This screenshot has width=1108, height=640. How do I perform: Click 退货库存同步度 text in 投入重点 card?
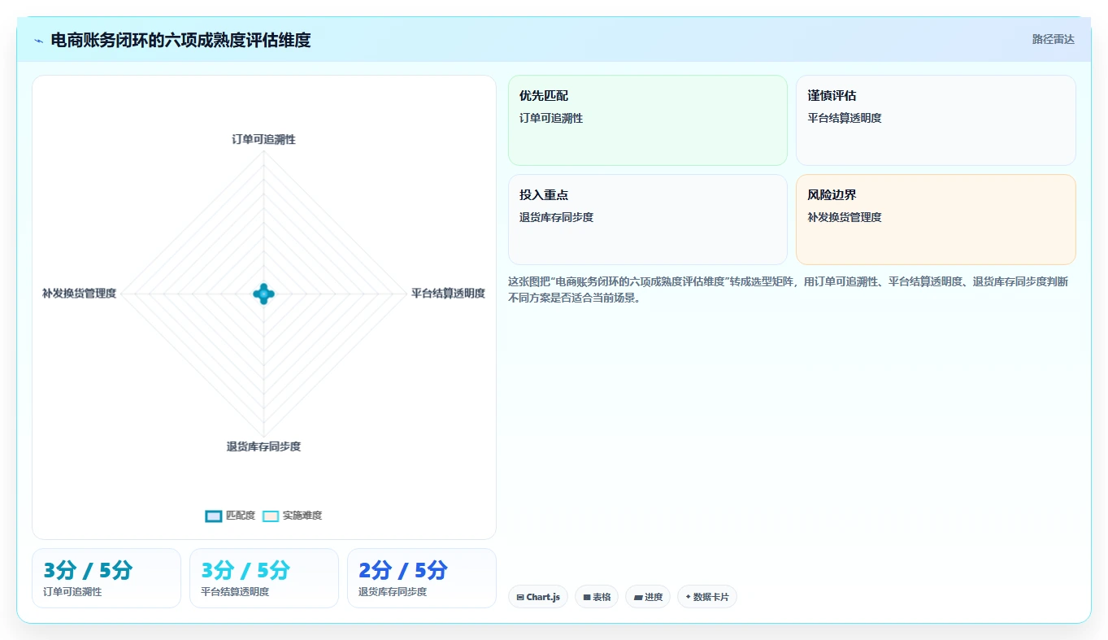tap(557, 217)
